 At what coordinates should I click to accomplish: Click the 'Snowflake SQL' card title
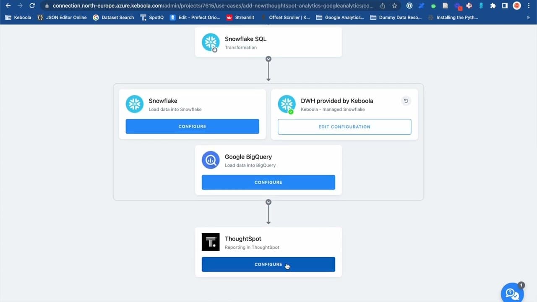245,39
